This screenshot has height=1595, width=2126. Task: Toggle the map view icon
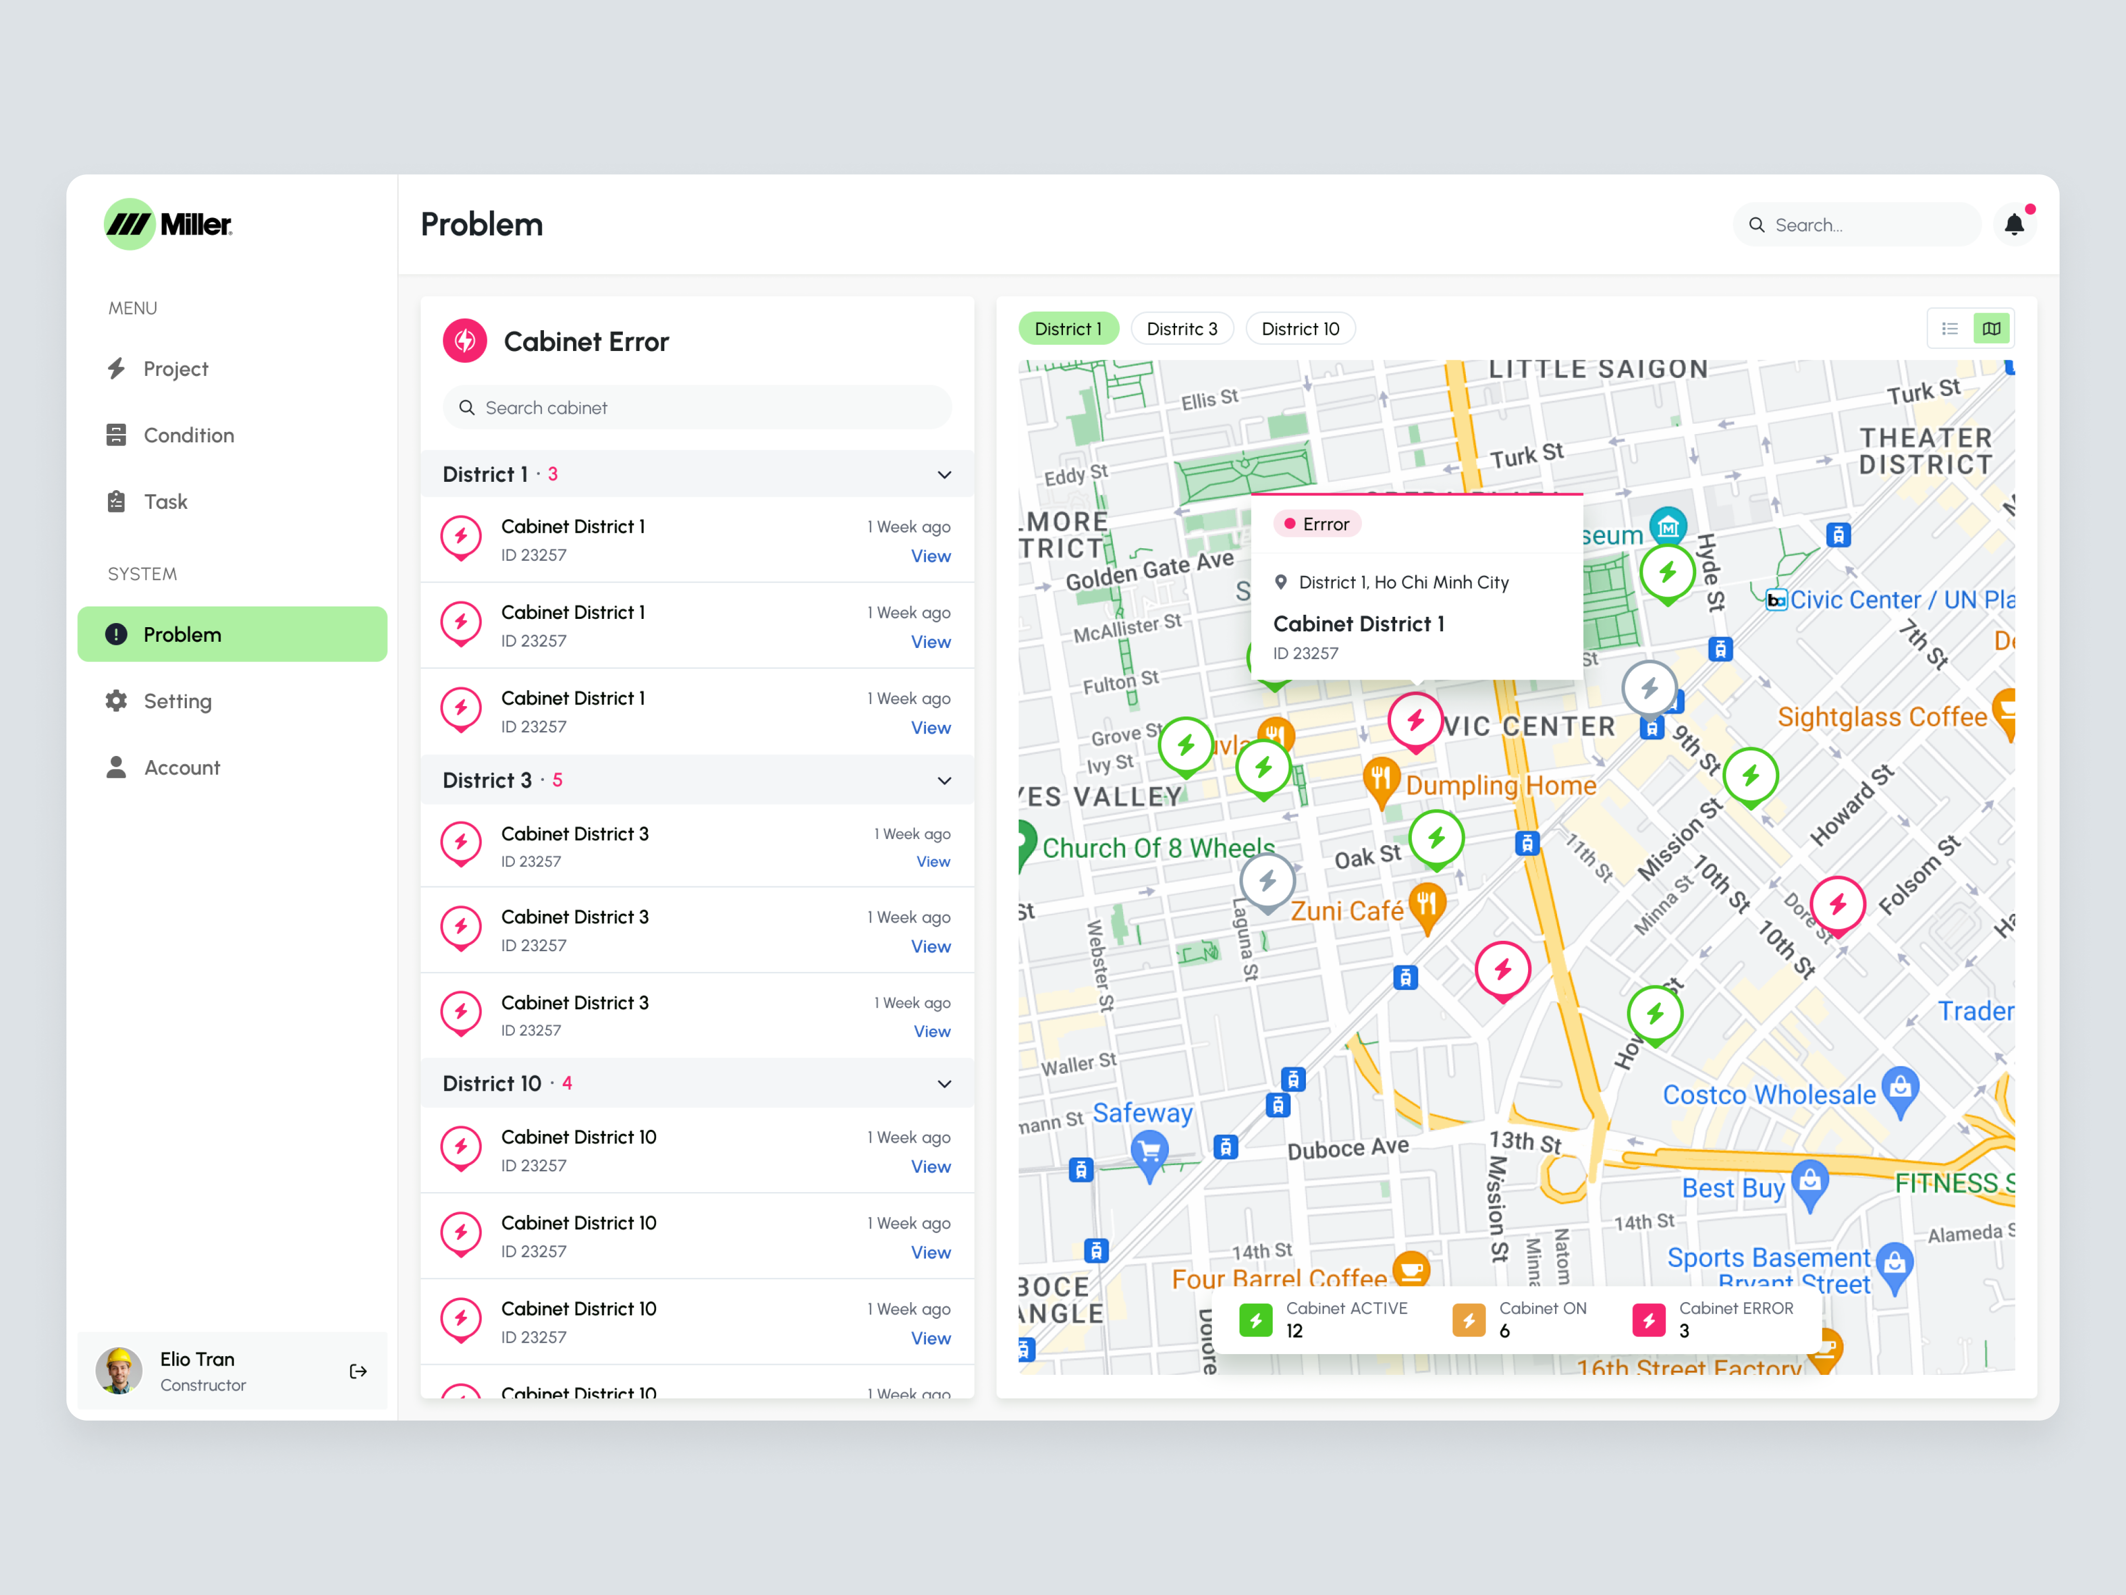click(x=1992, y=328)
